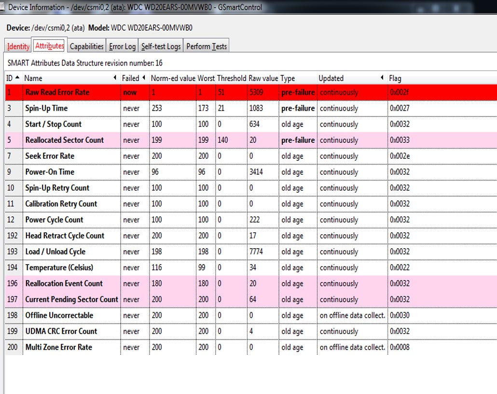Select the Spin-Up Time row
The image size is (497, 394).
[x=251, y=108]
